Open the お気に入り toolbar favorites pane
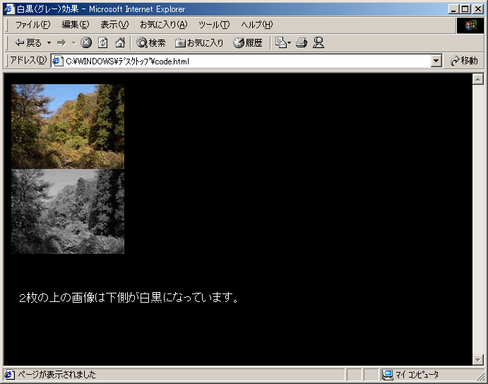 [199, 42]
